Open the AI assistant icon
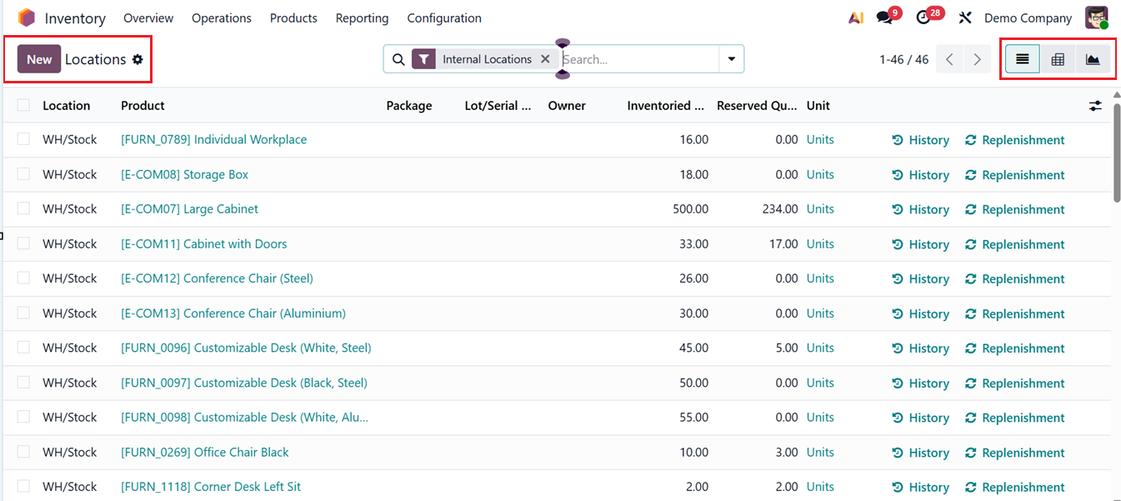Image resolution: width=1121 pixels, height=501 pixels. 855,18
